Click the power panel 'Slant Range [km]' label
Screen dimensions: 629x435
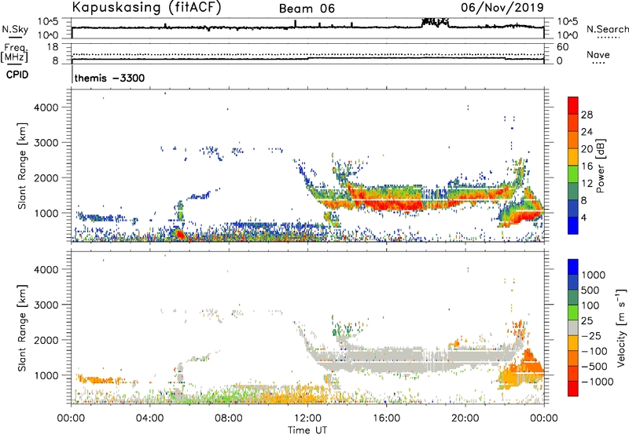pyautogui.click(x=22, y=166)
